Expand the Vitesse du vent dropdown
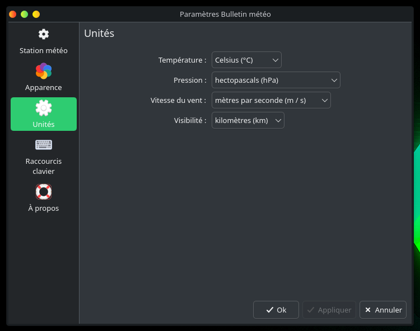Screen dimensions: 420x331 pyautogui.click(x=271, y=100)
